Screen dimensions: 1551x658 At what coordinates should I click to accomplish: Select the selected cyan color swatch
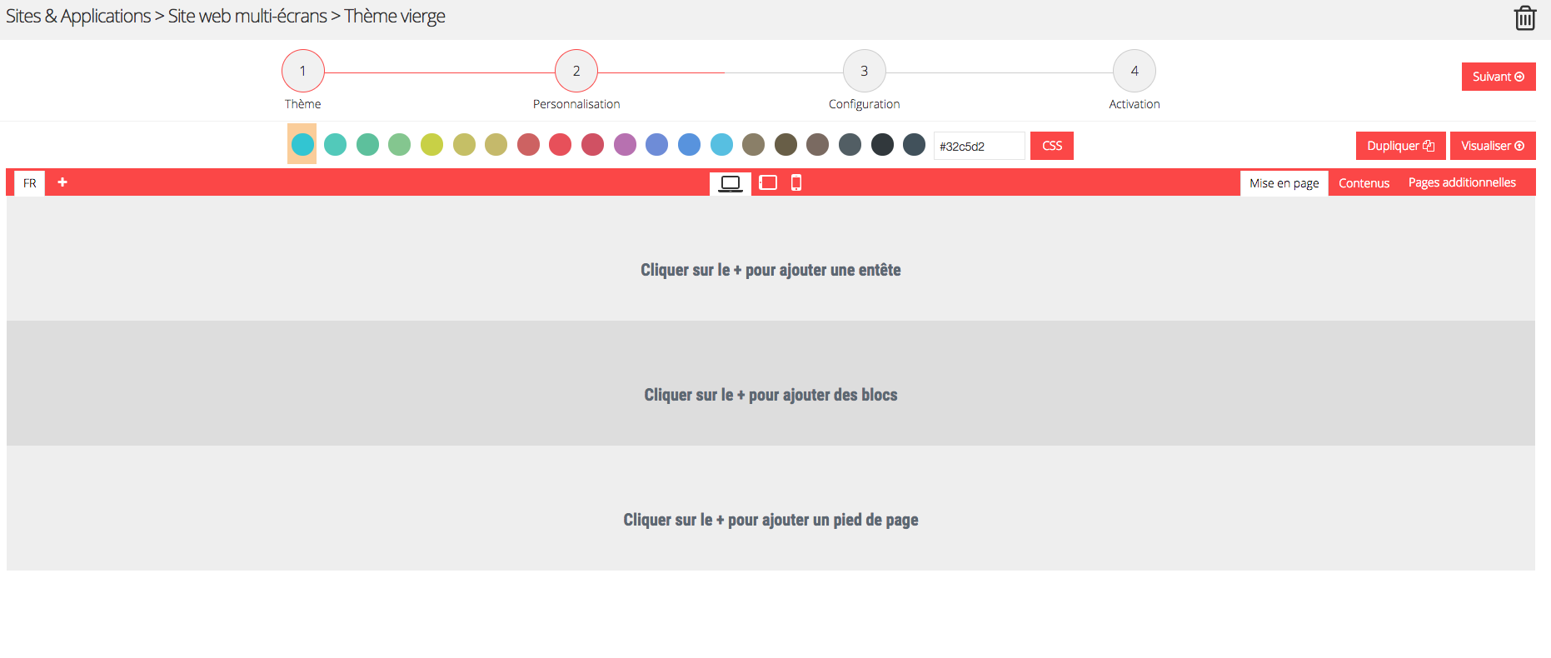pos(302,144)
